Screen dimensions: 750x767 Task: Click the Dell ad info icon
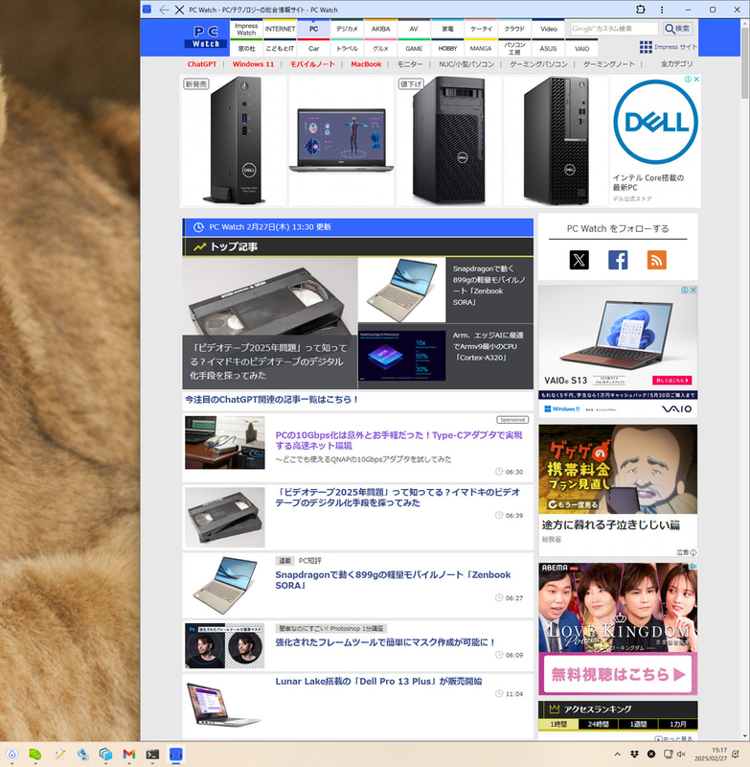[x=688, y=80]
